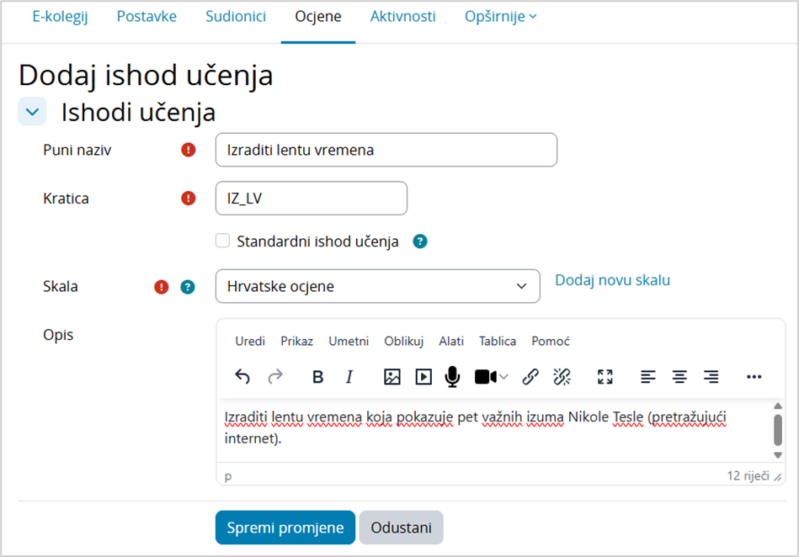This screenshot has width=799, height=557.
Task: Enable the Standardni ishod učenja checkbox
Action: point(222,241)
